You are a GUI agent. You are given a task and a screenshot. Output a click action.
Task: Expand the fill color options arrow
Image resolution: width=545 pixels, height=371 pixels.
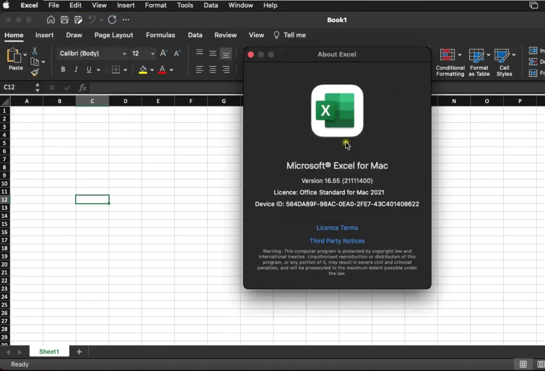click(152, 70)
